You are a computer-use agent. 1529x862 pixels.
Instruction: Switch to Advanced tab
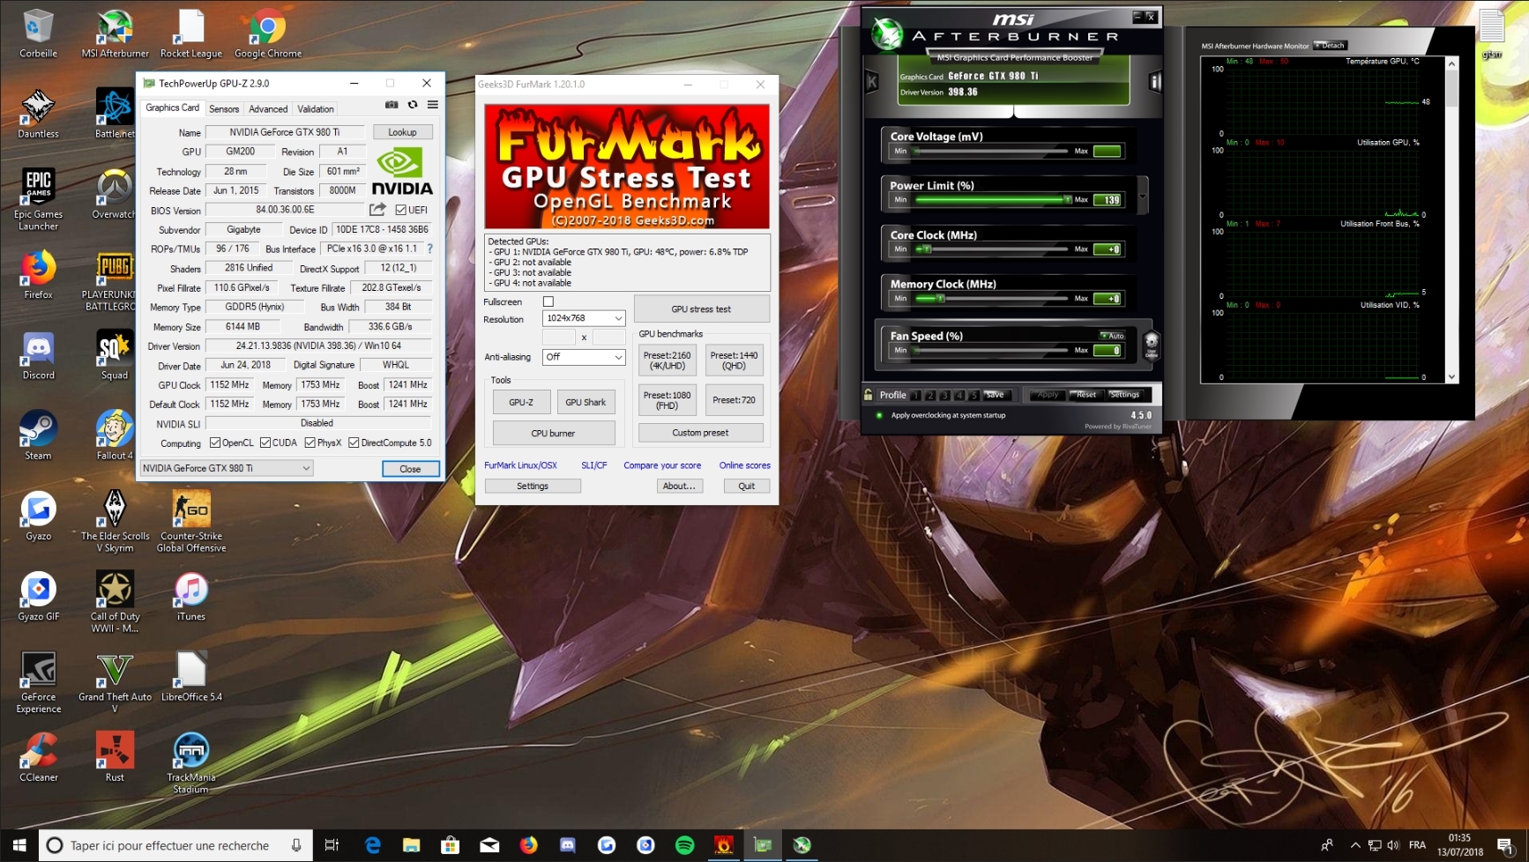coord(268,109)
